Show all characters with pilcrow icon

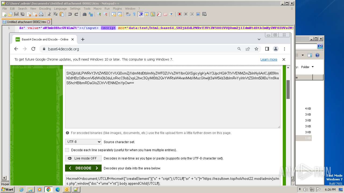(134, 14)
